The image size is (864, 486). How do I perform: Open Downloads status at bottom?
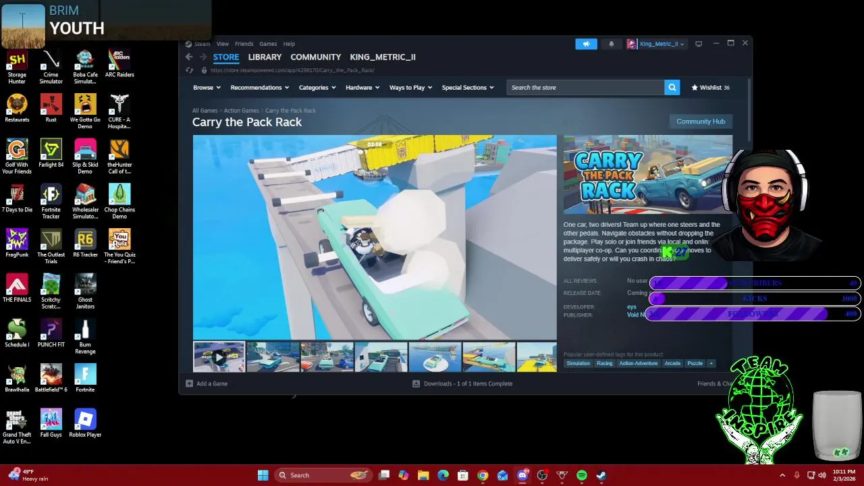tap(462, 383)
